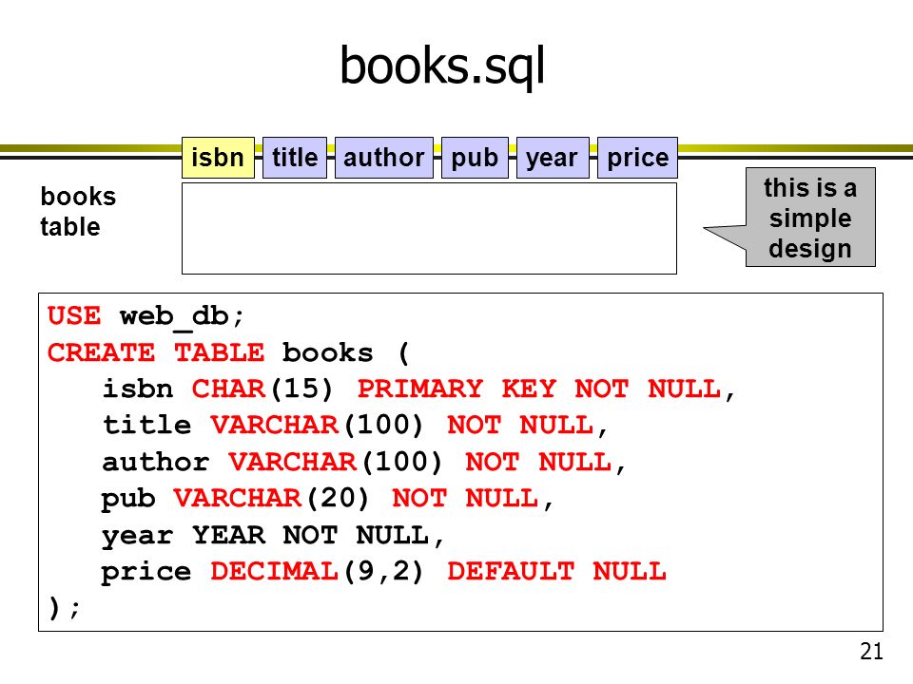Select the author column box

(x=383, y=158)
